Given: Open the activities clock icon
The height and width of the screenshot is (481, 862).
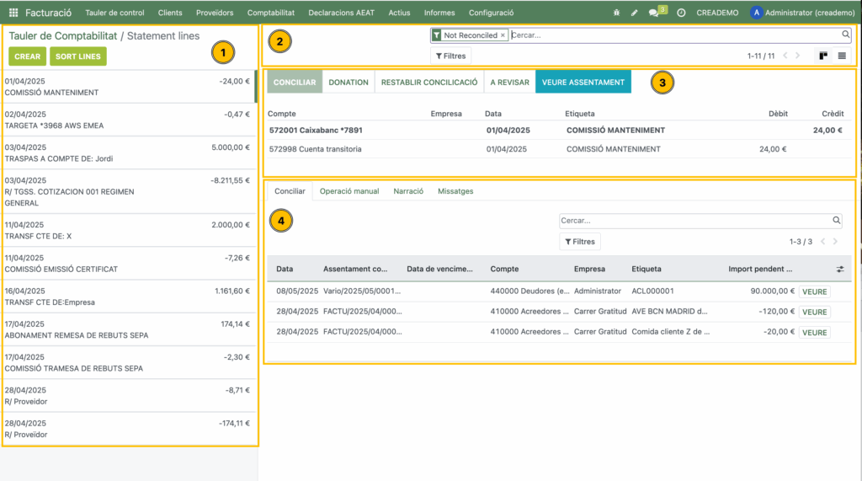Looking at the screenshot, I should tap(681, 13).
